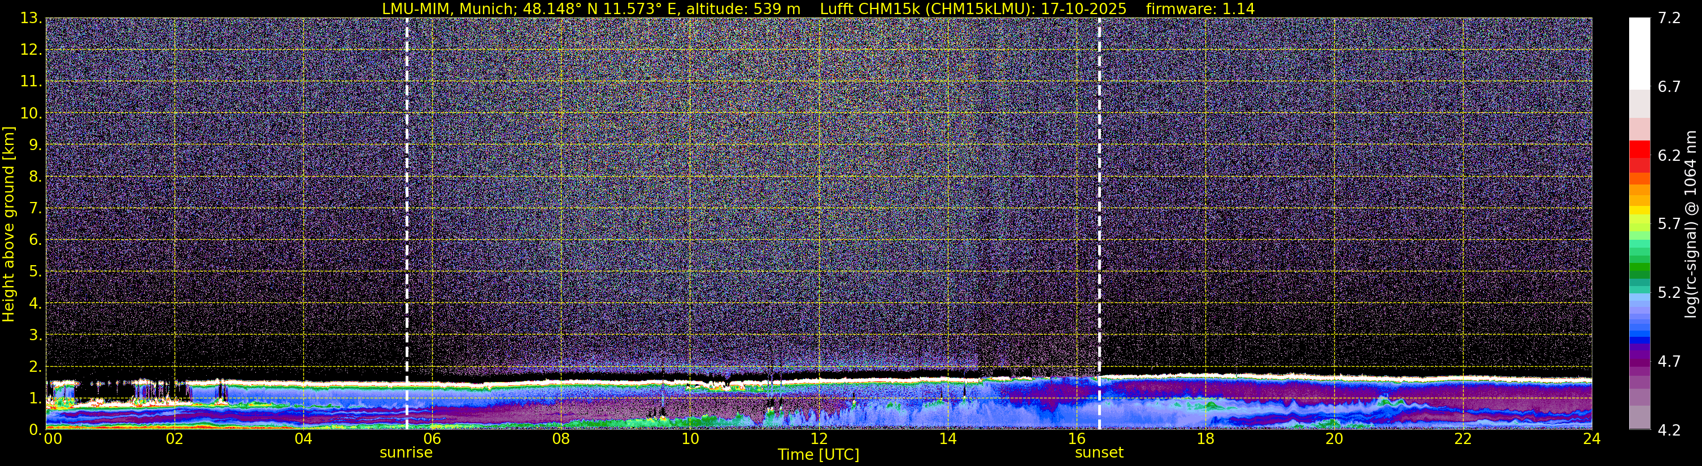
Task: Click the "5.2" colorbar tick label
Action: point(1669,292)
